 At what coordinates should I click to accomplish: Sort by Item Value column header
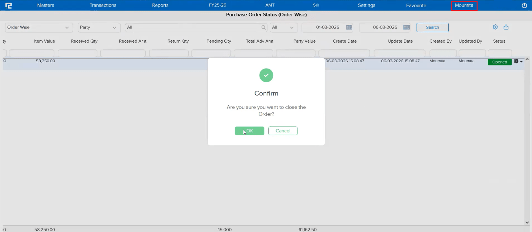point(45,41)
